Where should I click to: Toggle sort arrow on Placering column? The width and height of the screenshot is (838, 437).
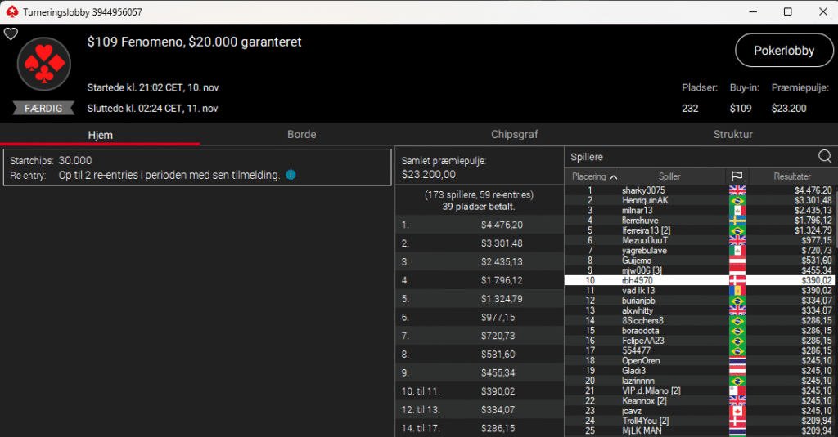[614, 176]
